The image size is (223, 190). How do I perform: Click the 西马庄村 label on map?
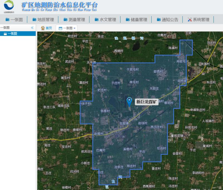click(x=157, y=127)
